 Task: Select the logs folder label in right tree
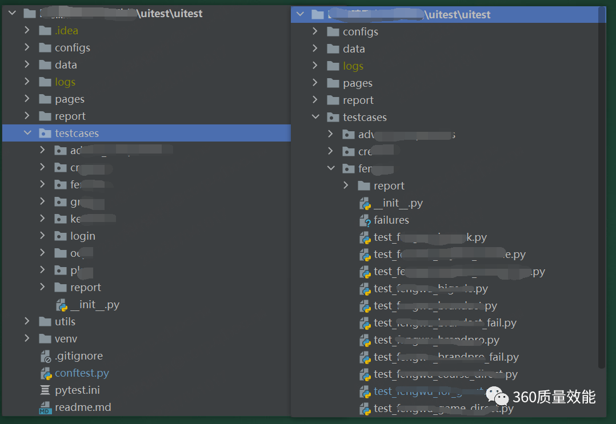click(x=353, y=66)
